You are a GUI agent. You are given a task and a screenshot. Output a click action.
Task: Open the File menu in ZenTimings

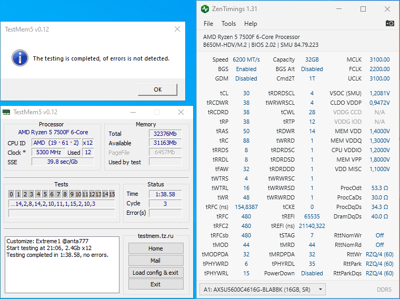[x=208, y=24]
